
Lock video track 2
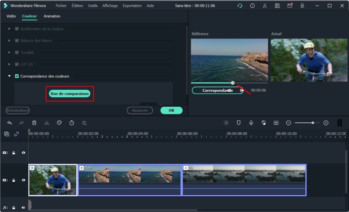coord(14,153)
